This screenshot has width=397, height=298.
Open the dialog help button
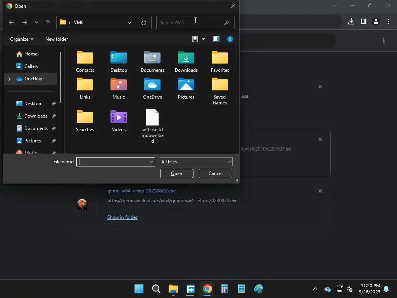(230, 39)
